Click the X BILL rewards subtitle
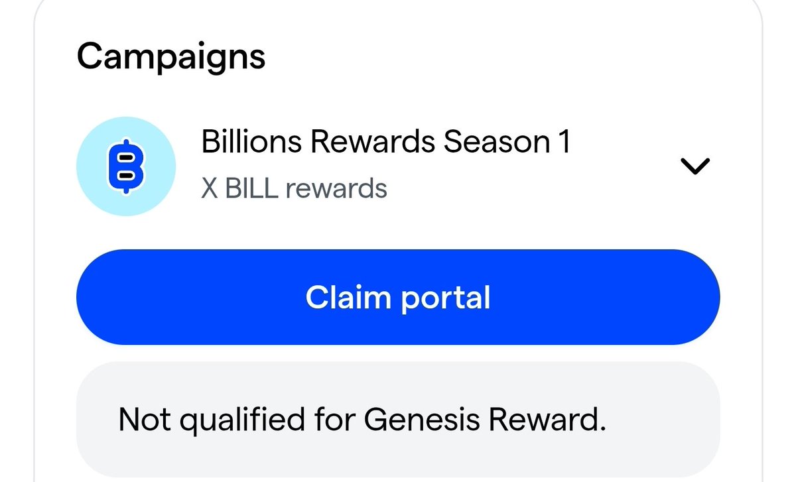 pos(294,189)
